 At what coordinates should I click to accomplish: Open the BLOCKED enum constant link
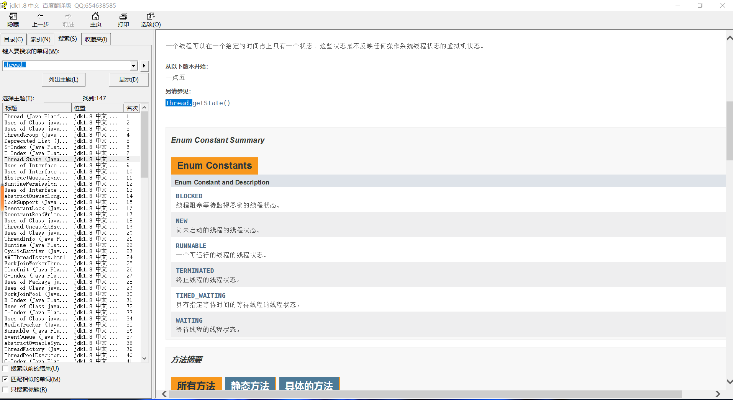click(189, 196)
